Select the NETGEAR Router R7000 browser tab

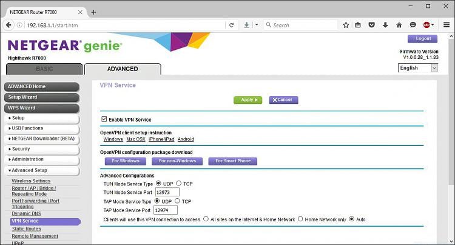click(44, 12)
